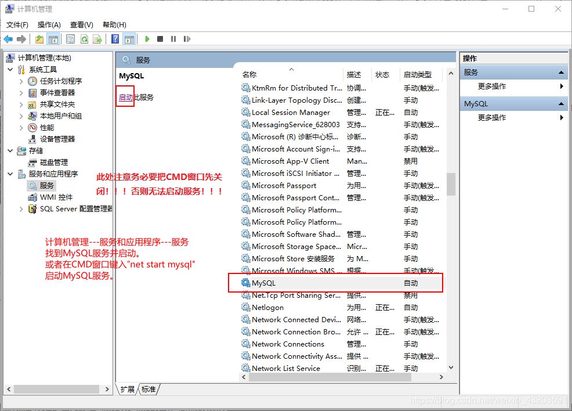Expand the SQL Server 配置管理器 node

coord(21,209)
